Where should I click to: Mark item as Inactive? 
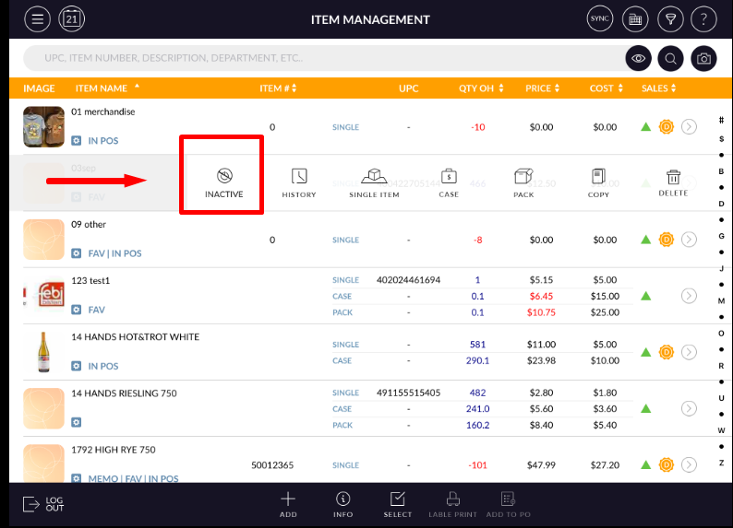(223, 182)
